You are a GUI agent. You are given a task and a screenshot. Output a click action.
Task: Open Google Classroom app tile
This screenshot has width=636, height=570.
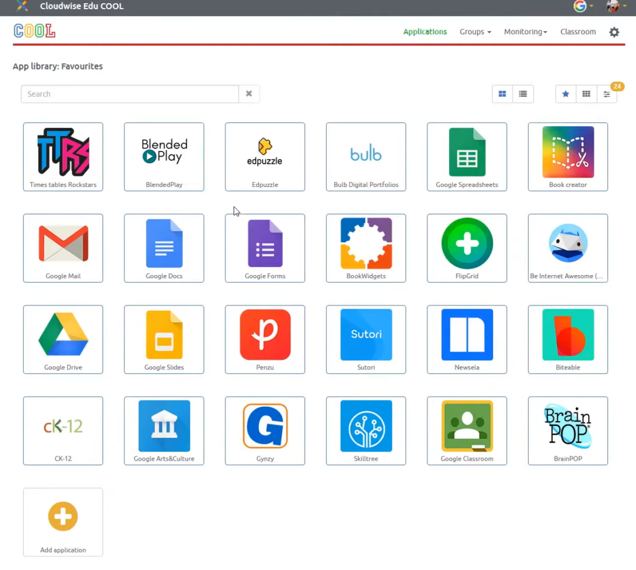(466, 430)
